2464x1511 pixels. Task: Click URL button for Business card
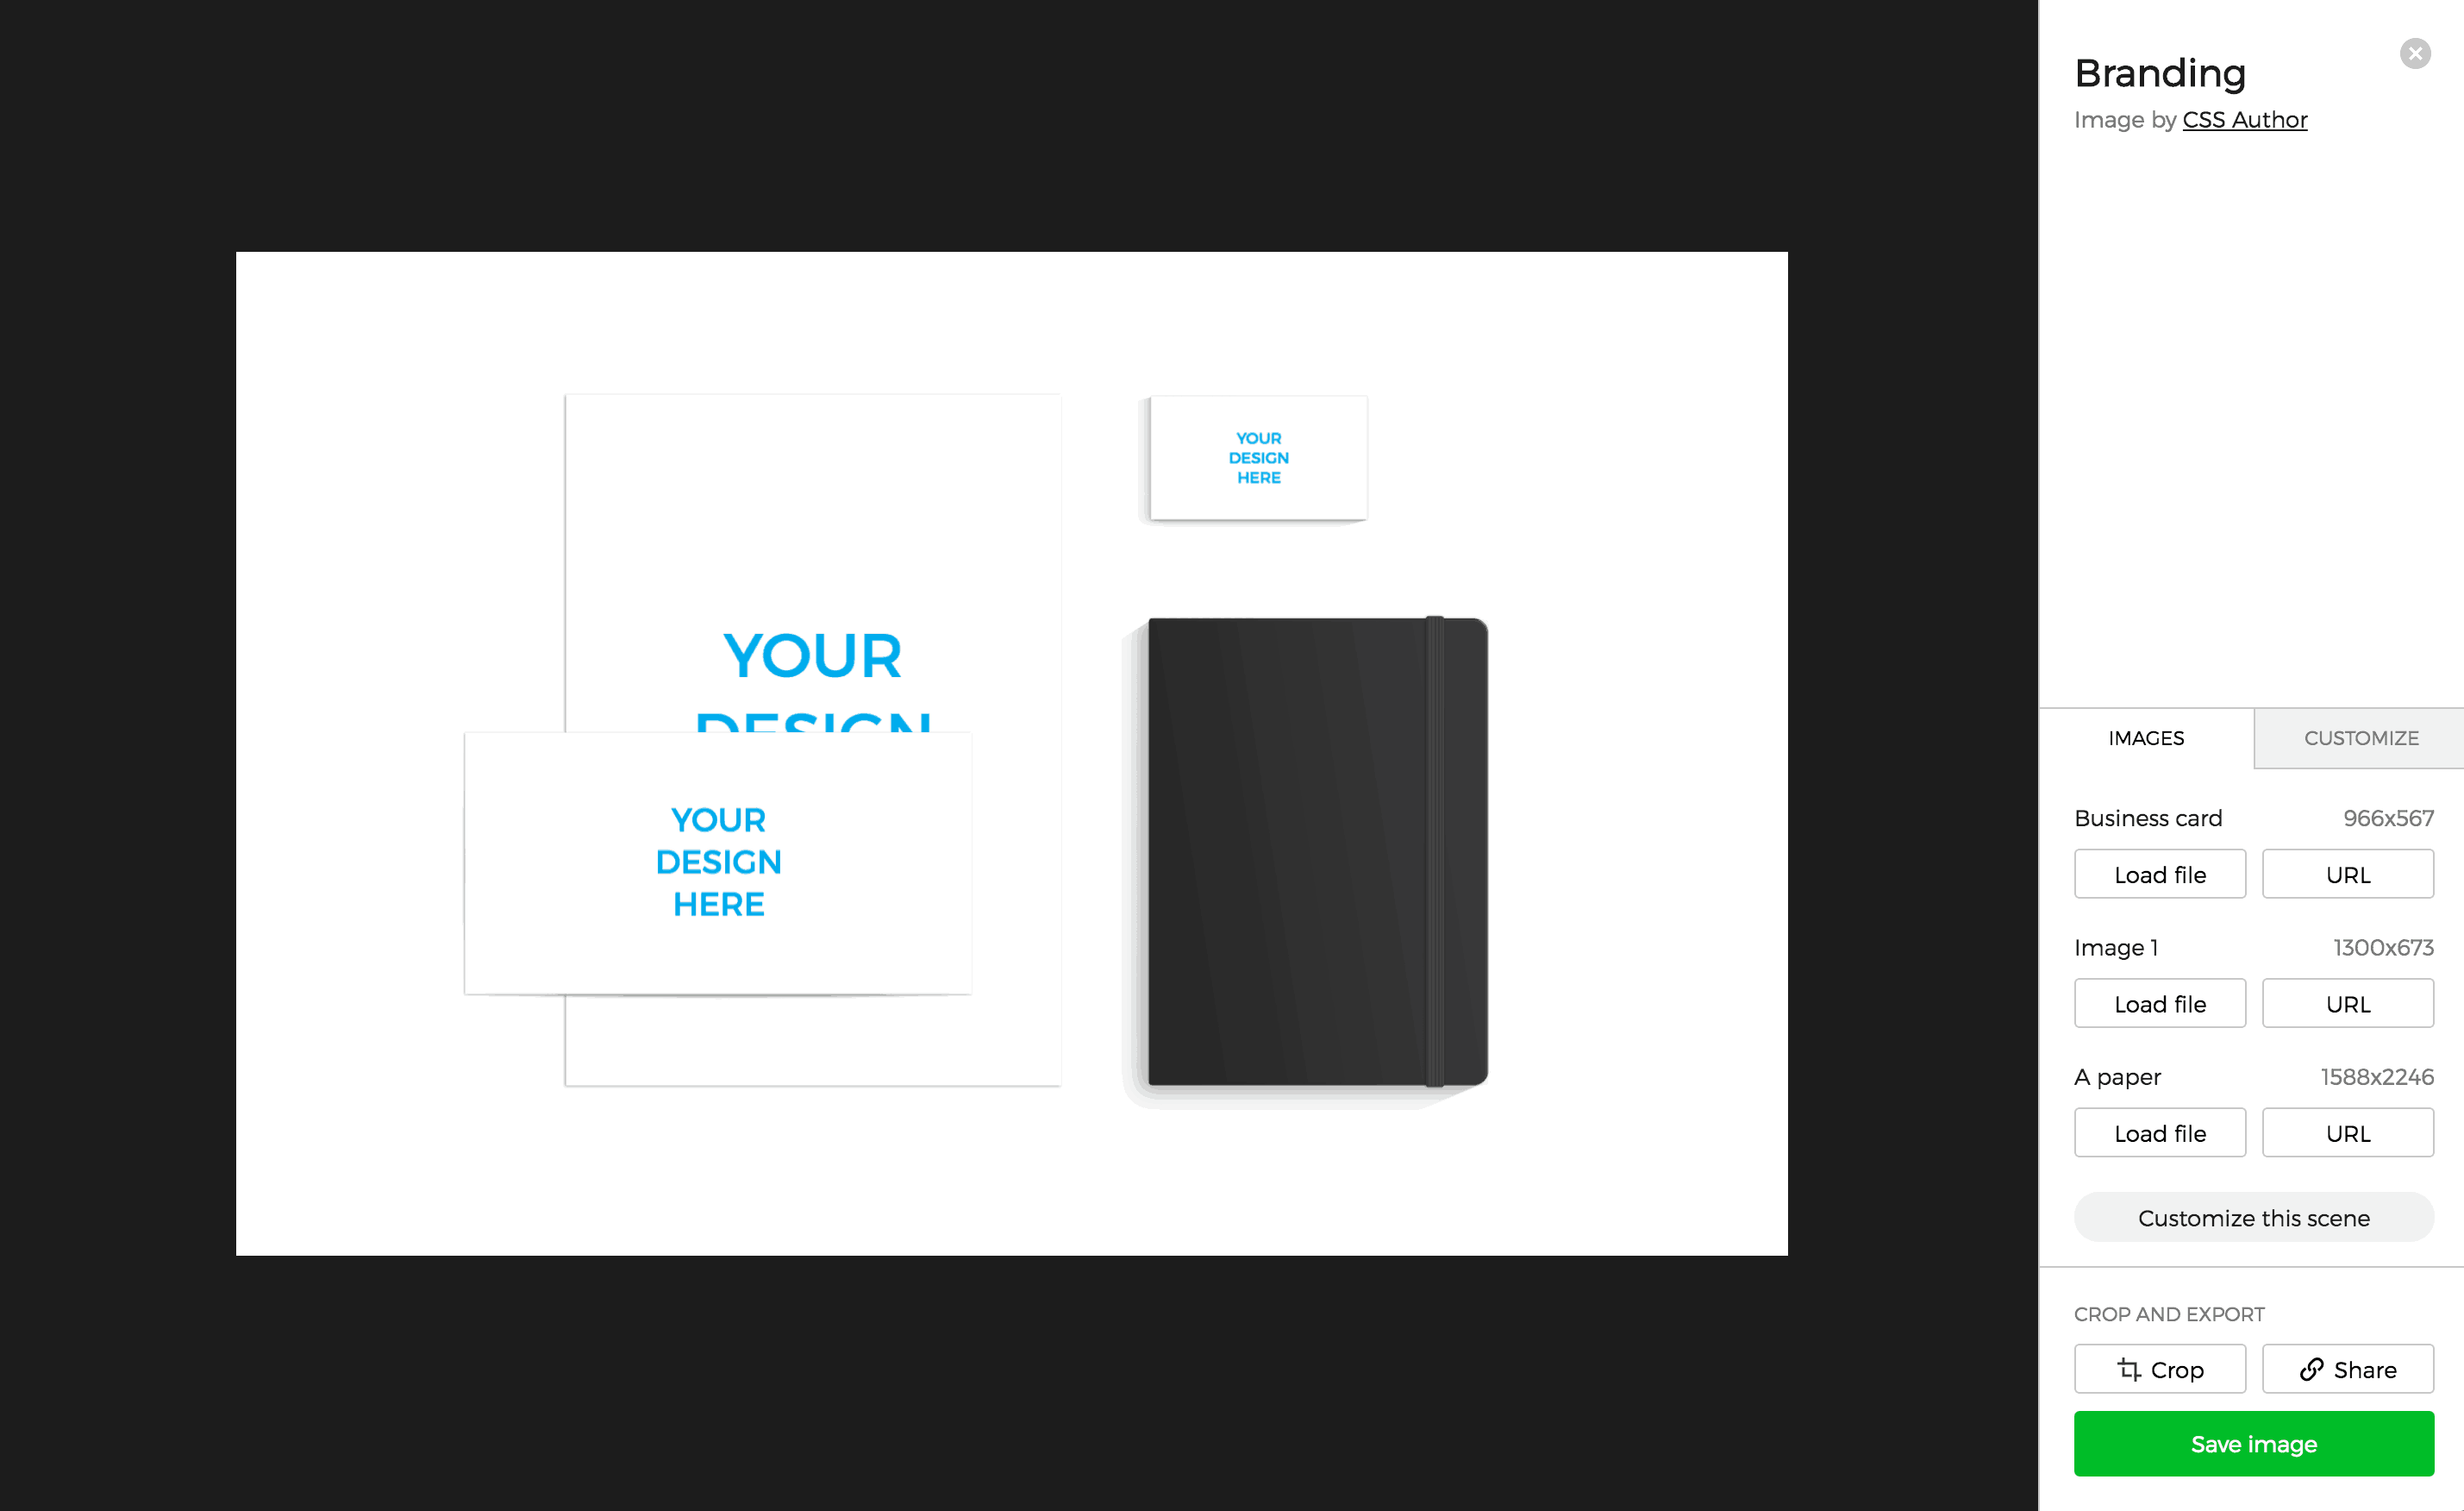[x=2346, y=874]
